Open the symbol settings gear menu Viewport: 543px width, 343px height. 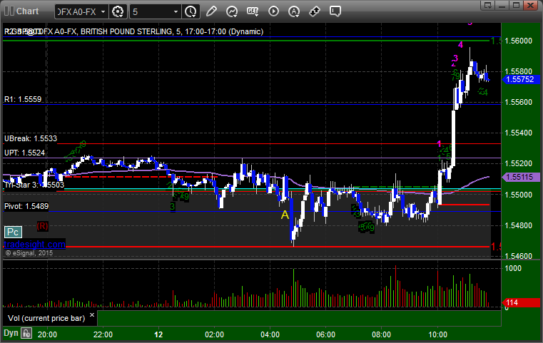(118, 12)
